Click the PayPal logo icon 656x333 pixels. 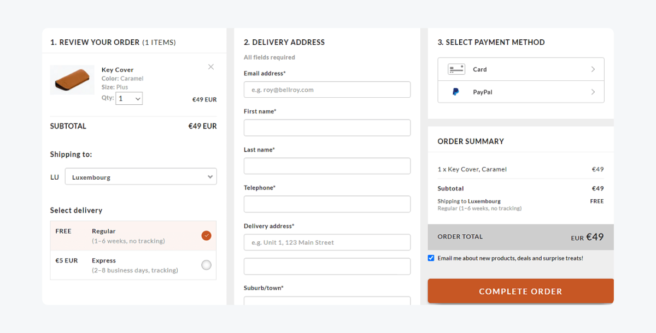coord(455,92)
